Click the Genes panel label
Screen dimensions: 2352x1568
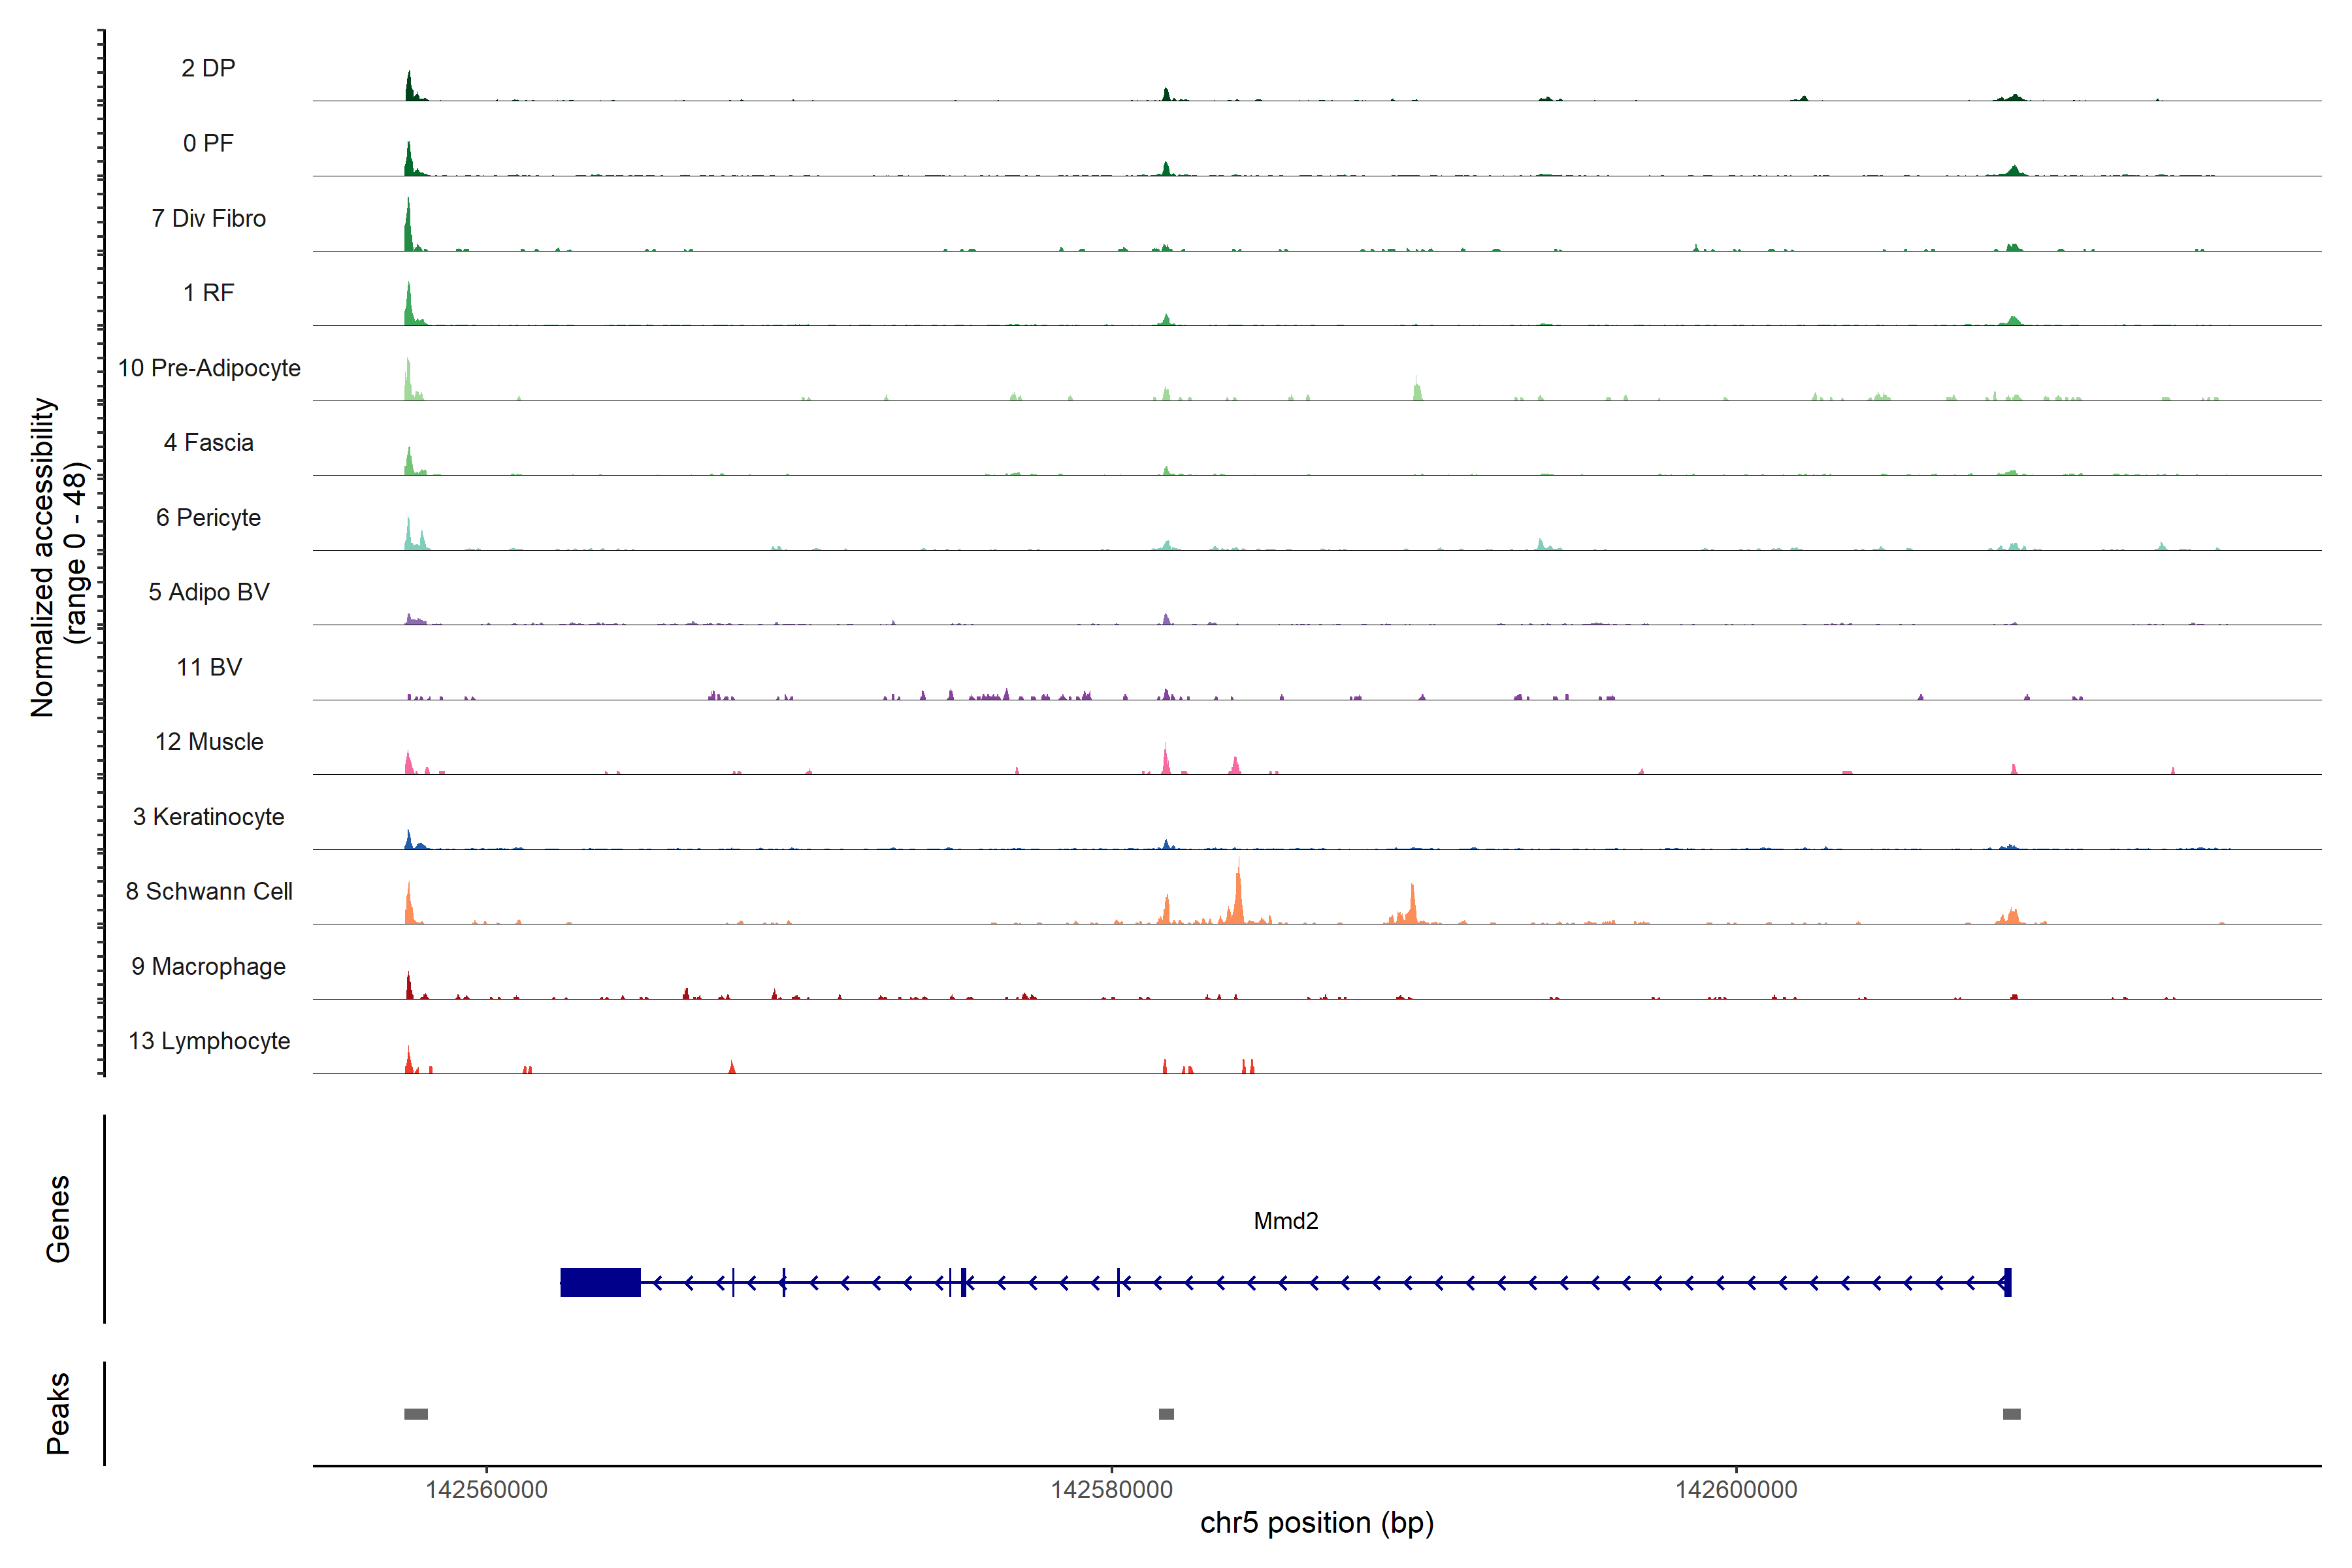[x=58, y=1218]
